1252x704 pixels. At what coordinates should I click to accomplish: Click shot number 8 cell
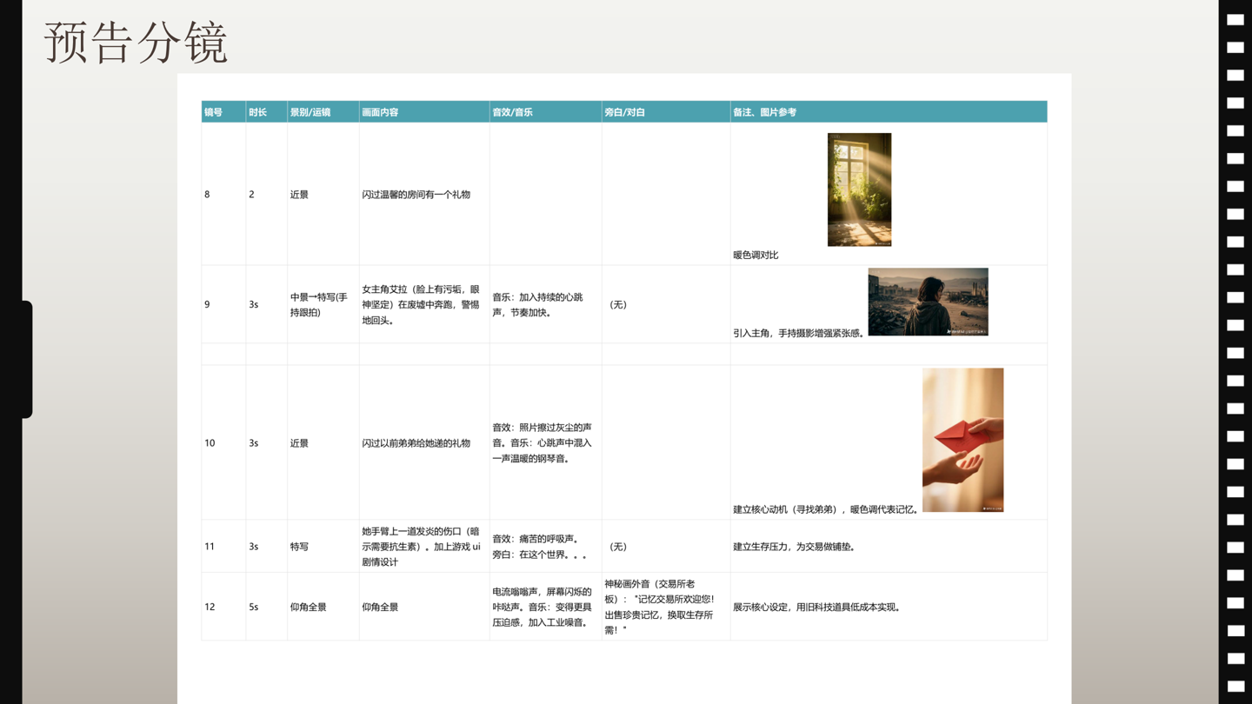coord(223,194)
